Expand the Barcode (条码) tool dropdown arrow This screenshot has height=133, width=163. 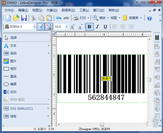point(49,53)
